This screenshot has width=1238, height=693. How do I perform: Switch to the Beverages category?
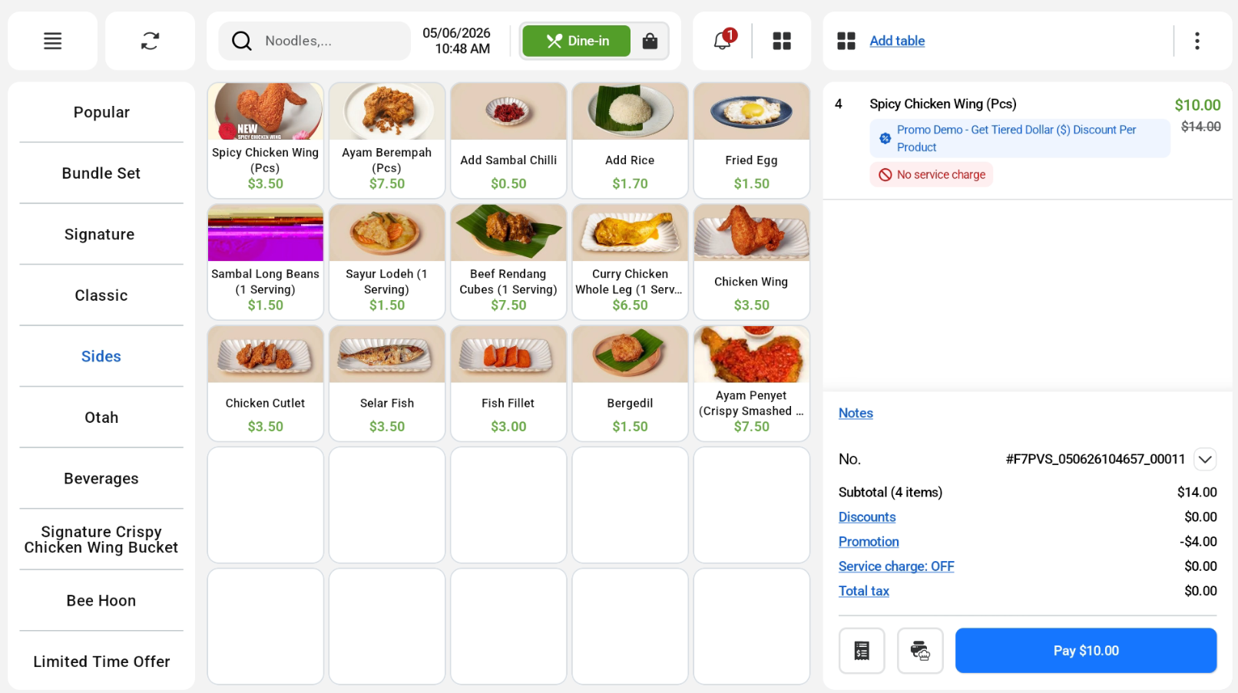pyautogui.click(x=101, y=479)
